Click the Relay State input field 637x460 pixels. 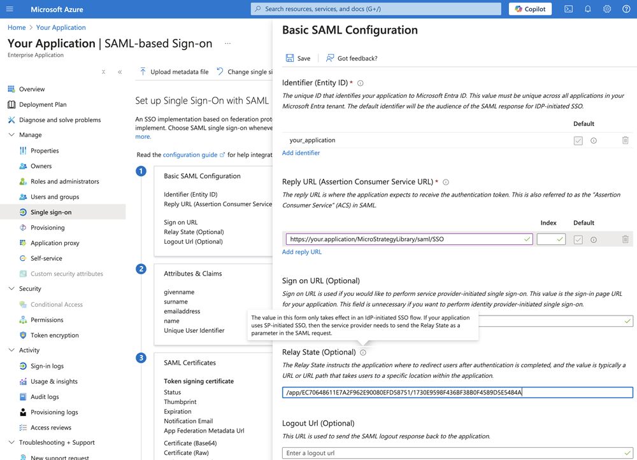click(x=457, y=393)
